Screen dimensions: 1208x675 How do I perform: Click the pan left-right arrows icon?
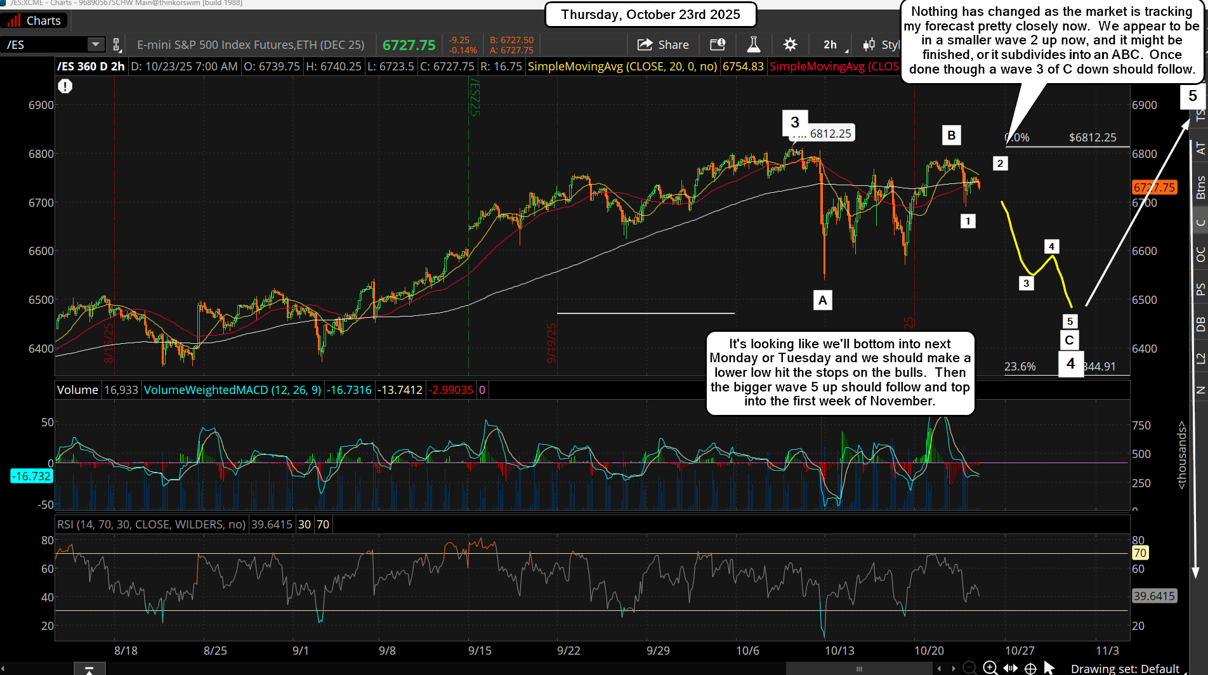pos(1011,667)
